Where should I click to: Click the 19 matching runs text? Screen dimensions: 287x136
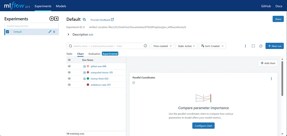tap(75, 134)
